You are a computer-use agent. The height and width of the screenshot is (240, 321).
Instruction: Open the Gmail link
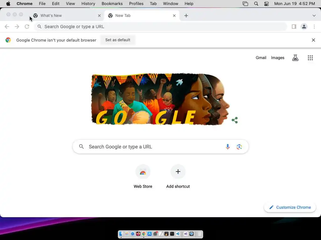coord(261,58)
